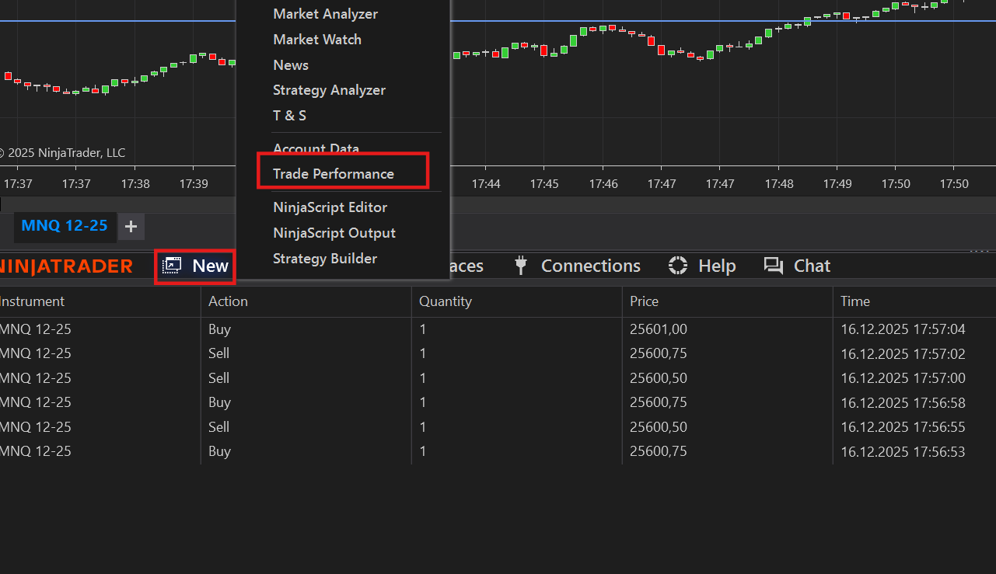Open the NinjaScript Editor

tap(330, 207)
